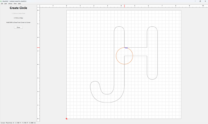Expand the Help menu
The height and width of the screenshot is (124, 208).
(x=19, y=4)
